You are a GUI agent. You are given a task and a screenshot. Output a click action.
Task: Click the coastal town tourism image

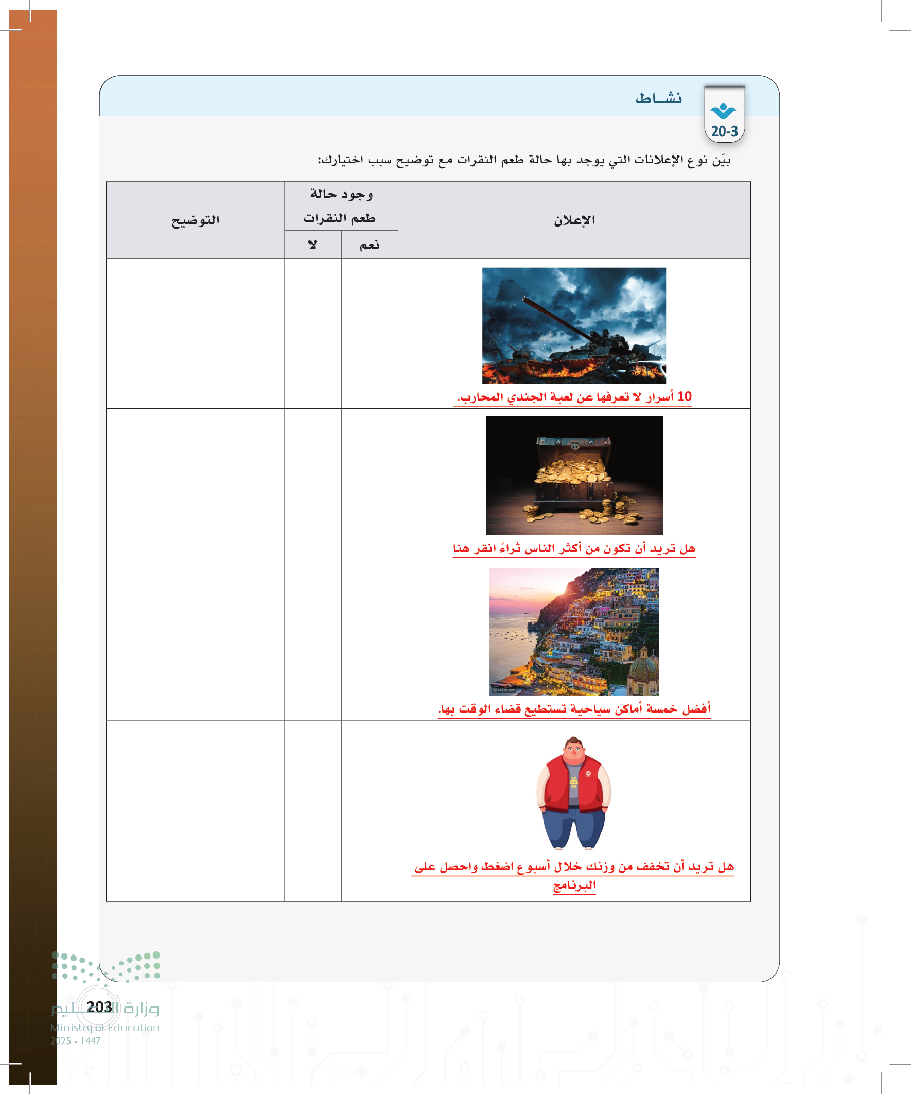click(573, 631)
